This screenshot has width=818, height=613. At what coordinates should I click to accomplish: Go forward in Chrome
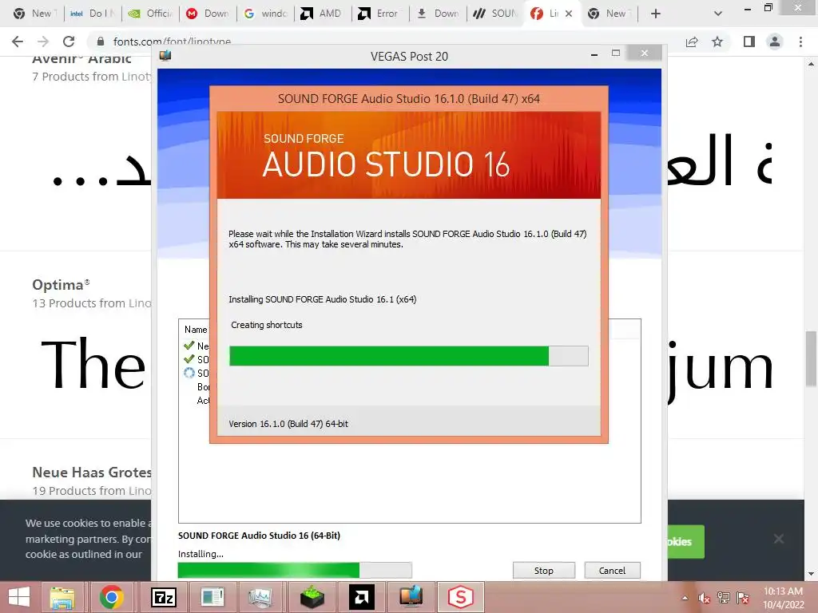(43, 42)
